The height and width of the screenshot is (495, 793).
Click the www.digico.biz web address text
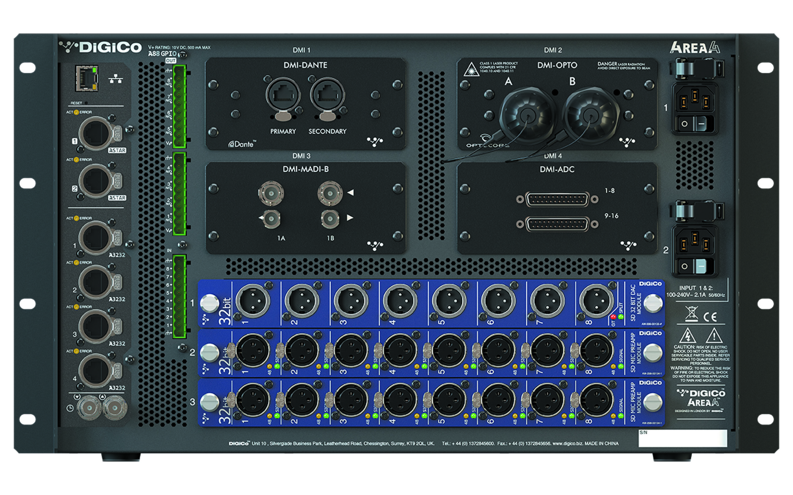click(567, 443)
